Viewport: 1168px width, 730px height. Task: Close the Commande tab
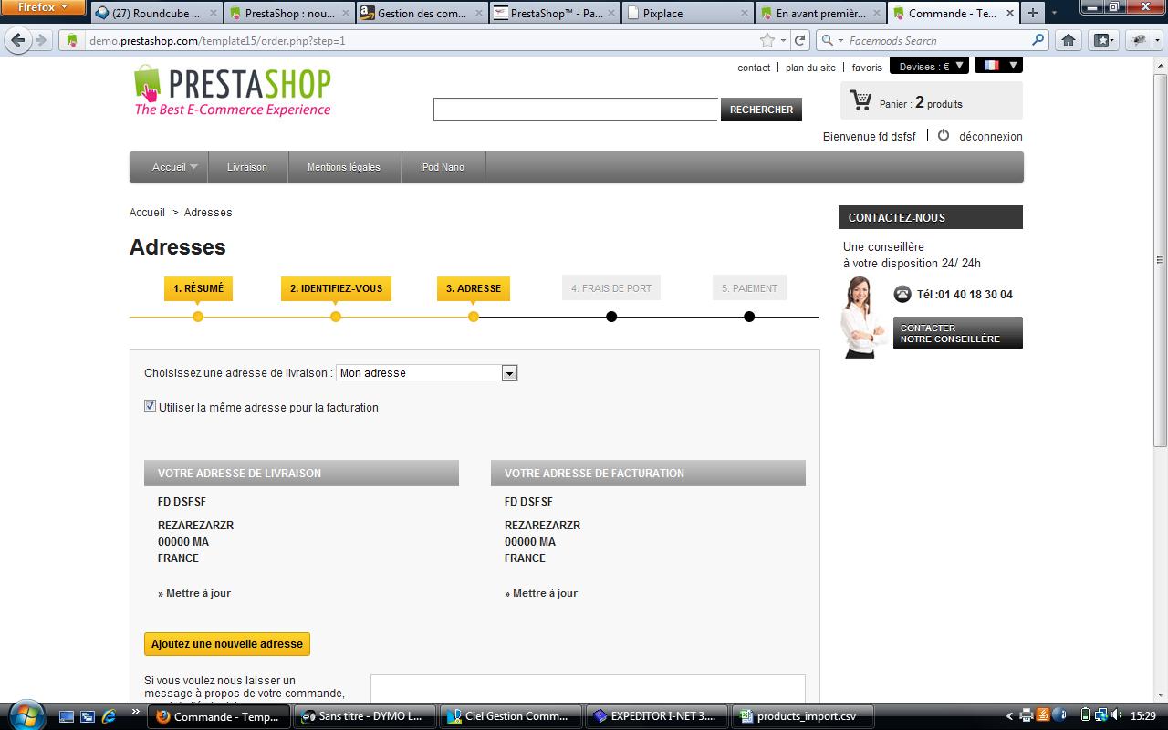(x=1009, y=13)
